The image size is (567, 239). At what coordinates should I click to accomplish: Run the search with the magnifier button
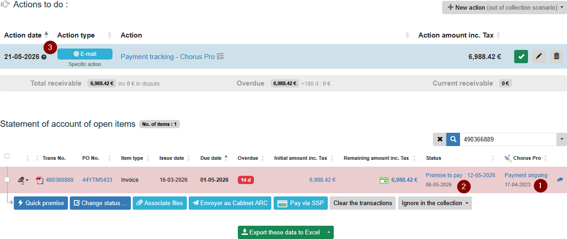[x=453, y=139]
